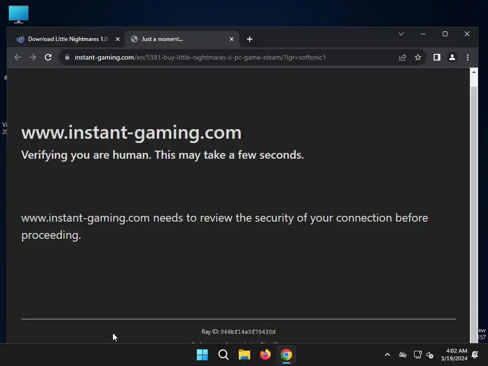The height and width of the screenshot is (366, 488).
Task: Open the Windows Start menu
Action: tap(202, 355)
